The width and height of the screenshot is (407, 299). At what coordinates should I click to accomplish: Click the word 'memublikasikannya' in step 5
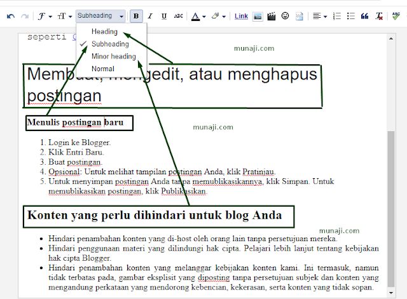pyautogui.click(x=227, y=181)
